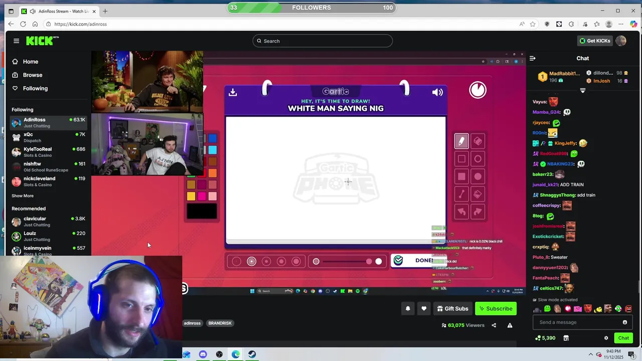Choose the empty rectangle shape tool
The image size is (642, 361).
[461, 159]
